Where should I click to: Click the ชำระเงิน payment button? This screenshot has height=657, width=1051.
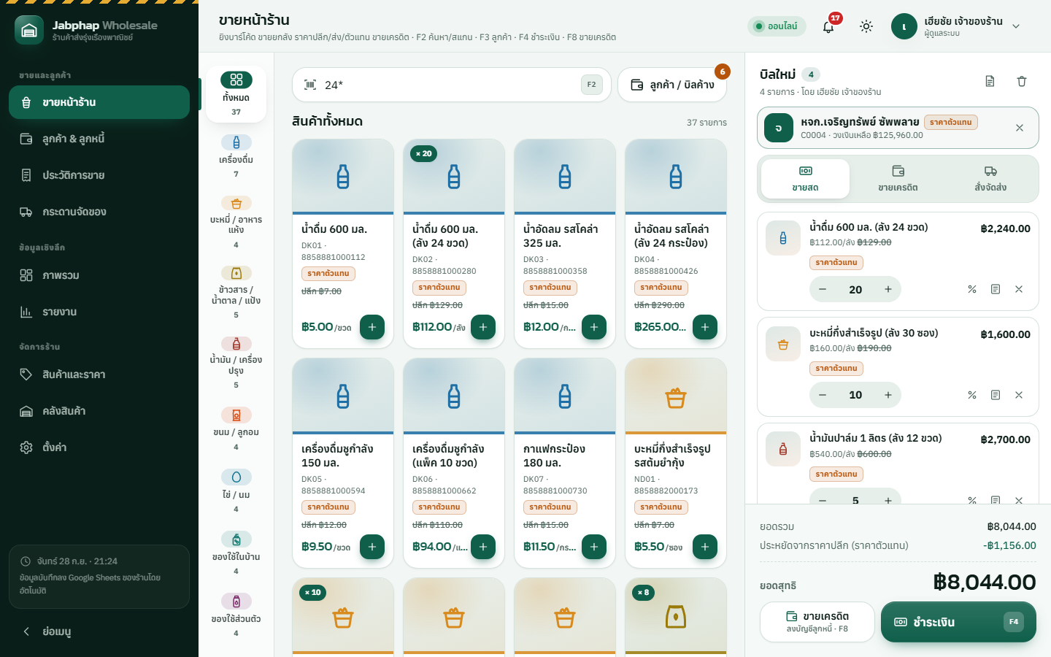click(x=958, y=622)
